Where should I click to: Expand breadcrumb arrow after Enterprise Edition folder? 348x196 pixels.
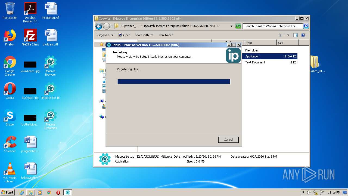[x=218, y=26]
